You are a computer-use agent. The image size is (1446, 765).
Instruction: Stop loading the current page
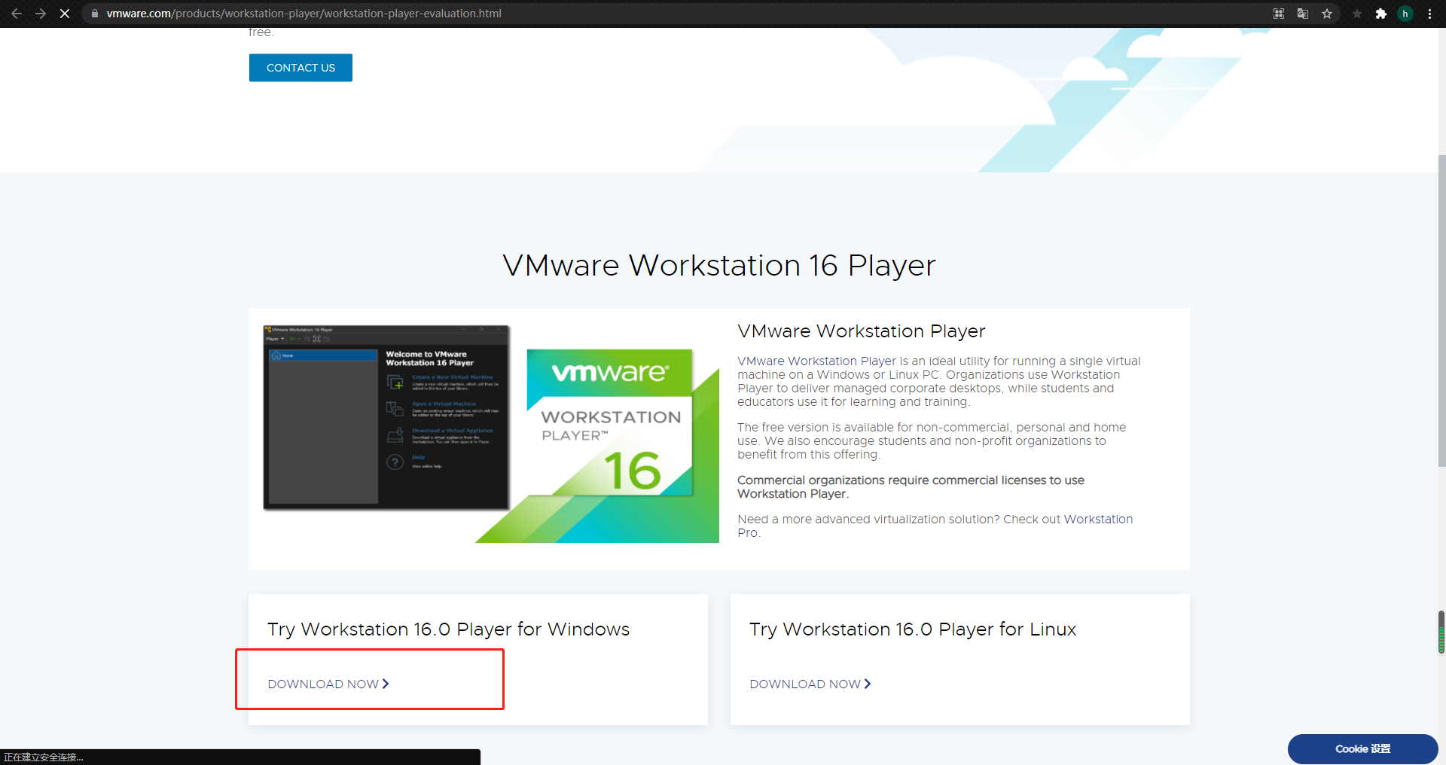pos(65,14)
